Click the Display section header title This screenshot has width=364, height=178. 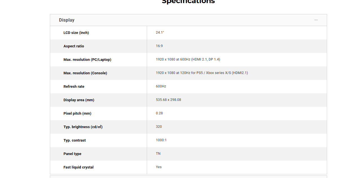67,20
